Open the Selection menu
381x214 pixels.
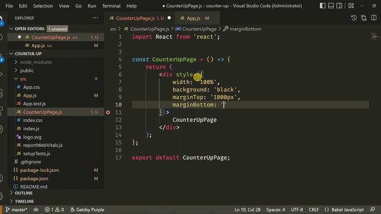[43, 6]
